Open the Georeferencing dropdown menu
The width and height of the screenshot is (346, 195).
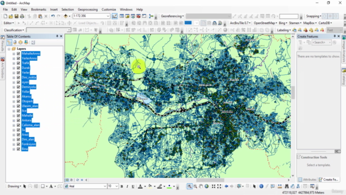point(172,16)
